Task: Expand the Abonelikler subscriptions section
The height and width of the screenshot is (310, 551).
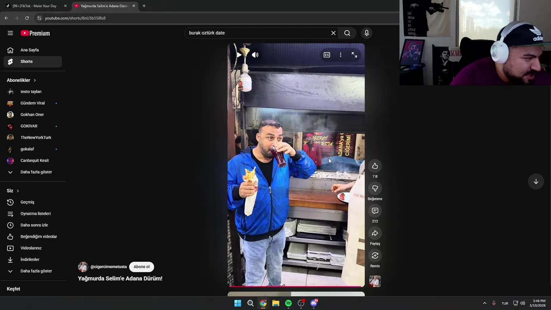Action: [22, 81]
